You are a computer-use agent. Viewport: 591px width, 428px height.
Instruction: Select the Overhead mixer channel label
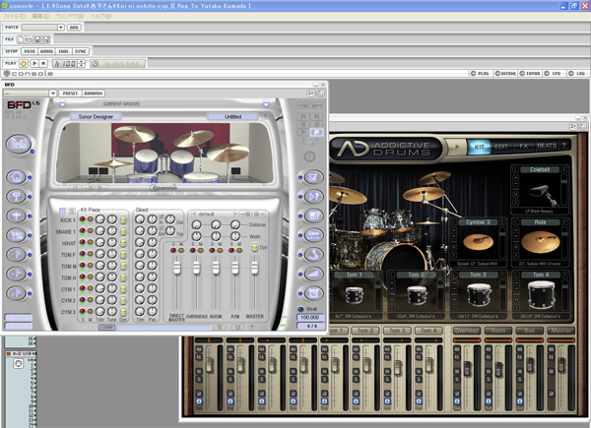pos(467,331)
